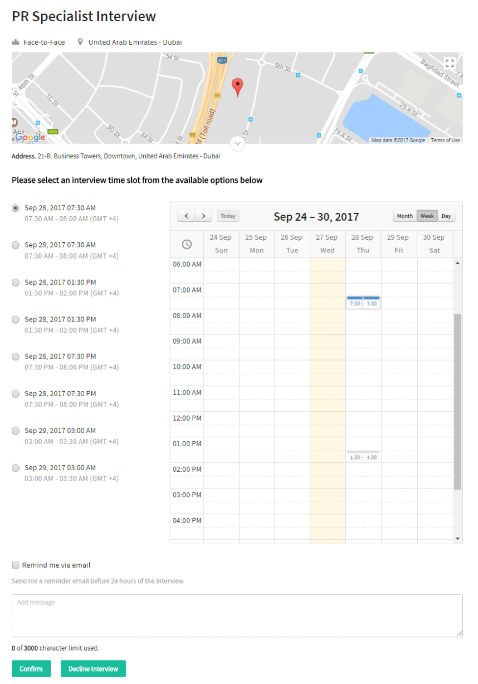Expand the map to fullscreen

point(449,63)
